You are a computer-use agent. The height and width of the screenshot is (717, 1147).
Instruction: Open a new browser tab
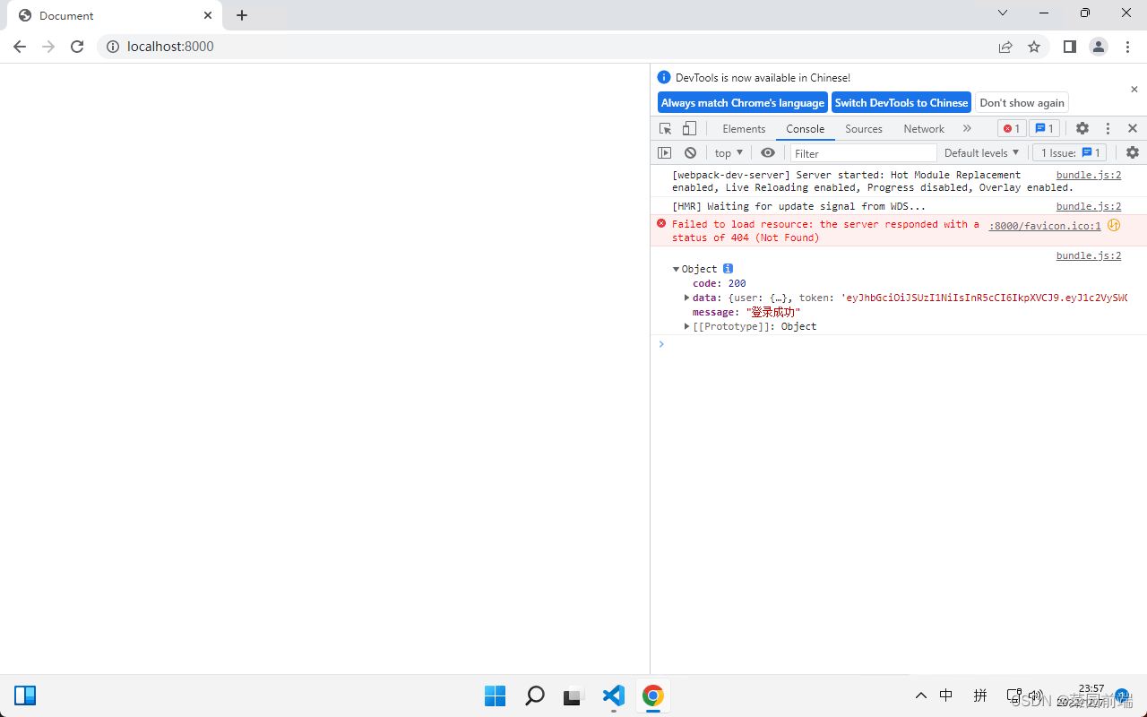(242, 15)
